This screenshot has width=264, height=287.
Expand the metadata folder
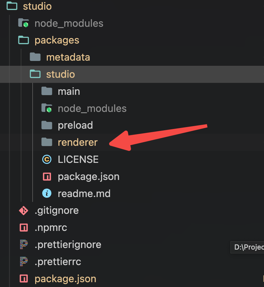[68, 57]
